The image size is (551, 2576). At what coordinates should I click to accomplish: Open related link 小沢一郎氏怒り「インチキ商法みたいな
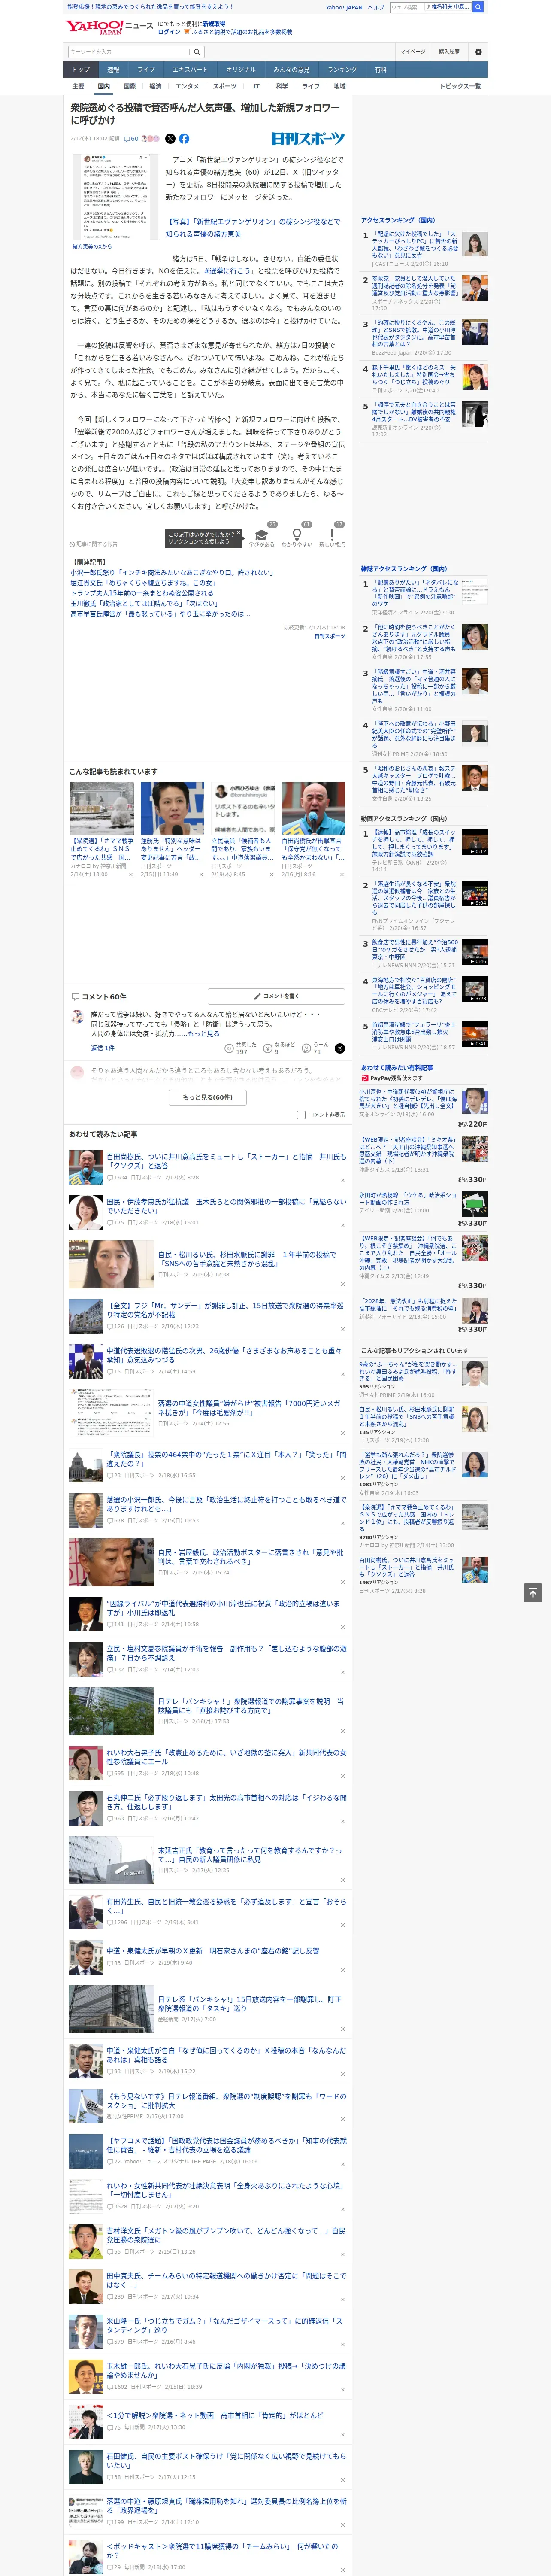tap(172, 573)
